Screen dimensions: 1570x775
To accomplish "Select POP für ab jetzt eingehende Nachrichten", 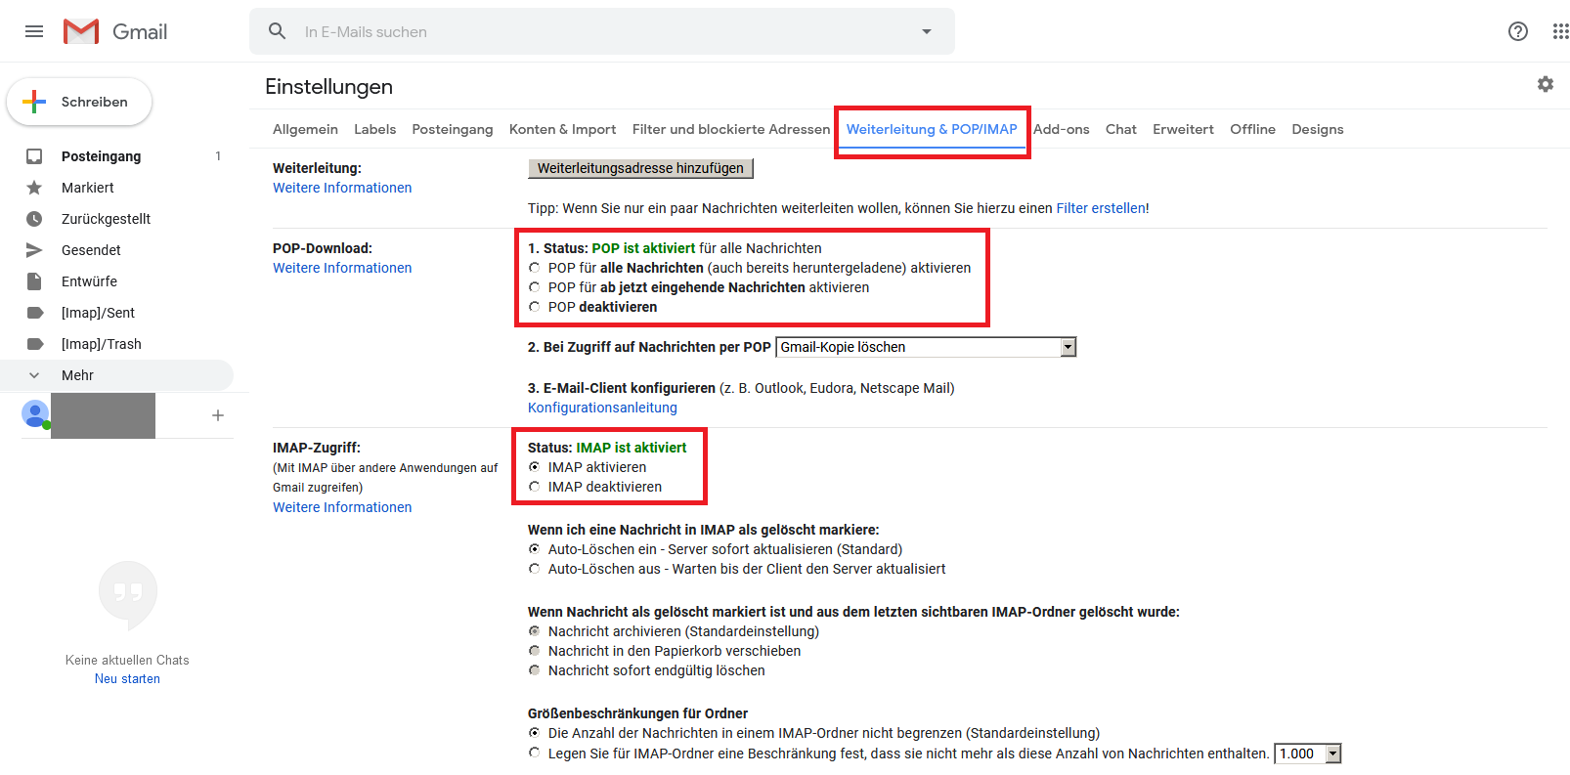I will tap(534, 287).
